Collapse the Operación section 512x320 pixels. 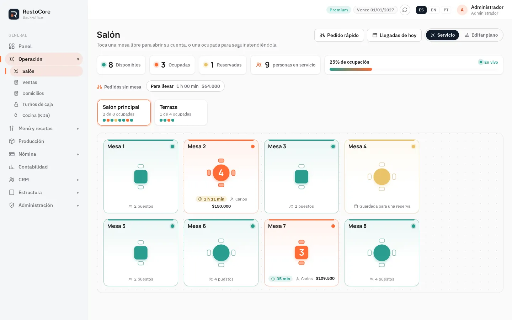pyautogui.click(x=78, y=59)
